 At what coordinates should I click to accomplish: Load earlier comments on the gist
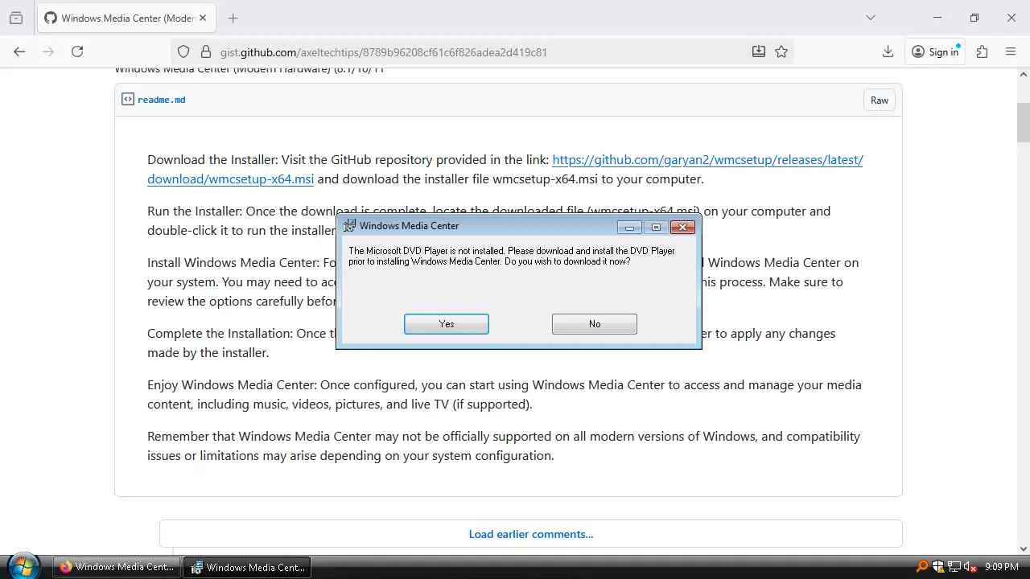(x=531, y=534)
